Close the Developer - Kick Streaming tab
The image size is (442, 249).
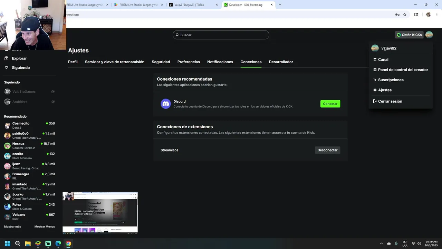pyautogui.click(x=272, y=5)
